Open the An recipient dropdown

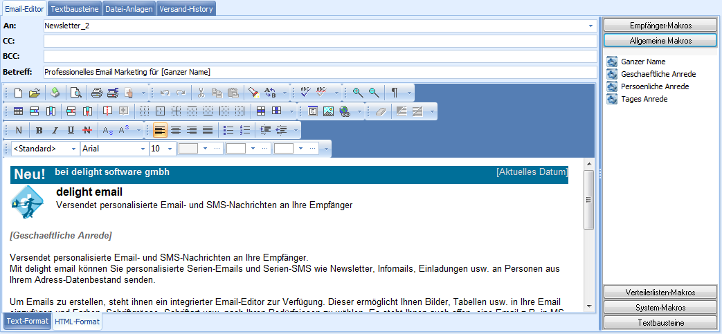tap(590, 26)
